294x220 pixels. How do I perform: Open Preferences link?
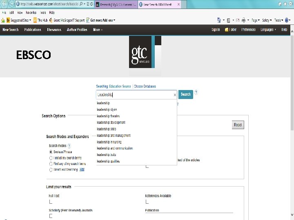pyautogui.click(x=248, y=30)
